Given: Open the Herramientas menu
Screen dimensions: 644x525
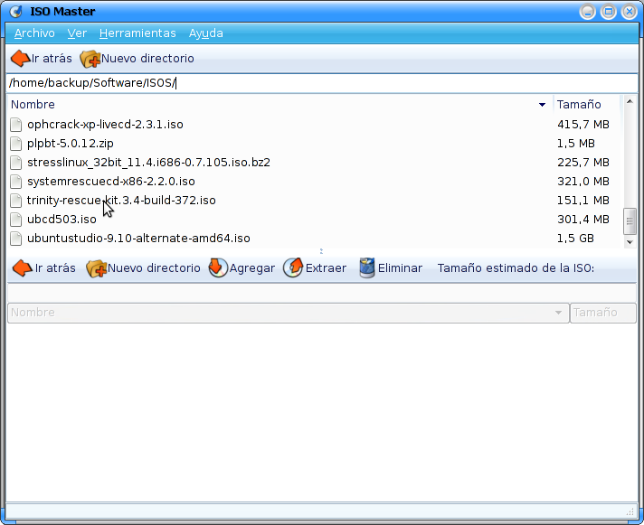Looking at the screenshot, I should [137, 33].
